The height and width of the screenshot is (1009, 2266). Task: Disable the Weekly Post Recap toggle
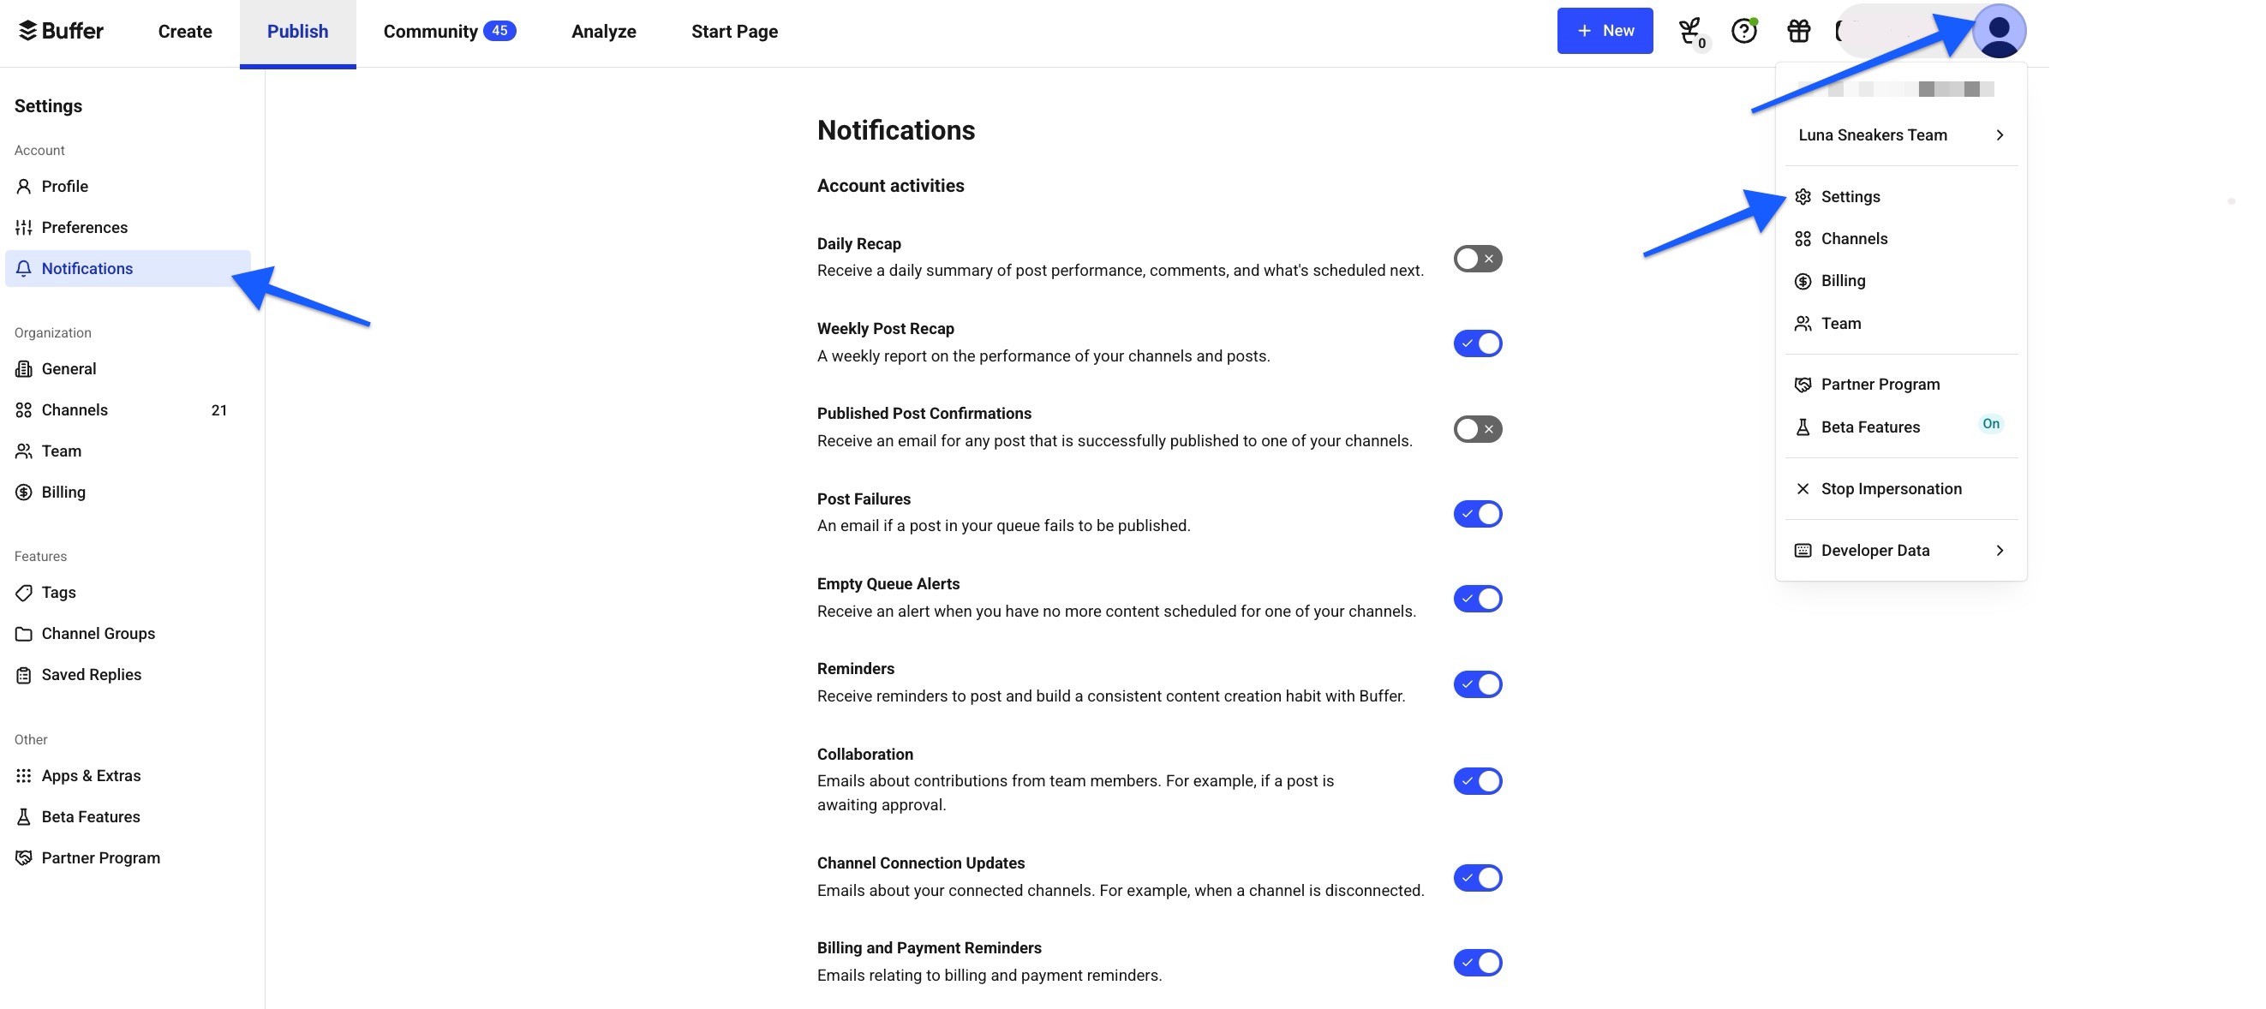(x=1477, y=343)
